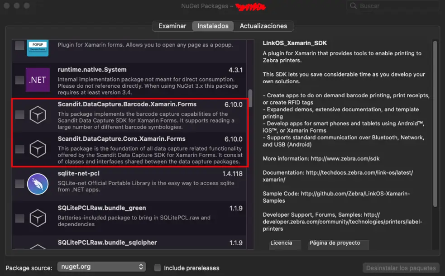
Task: Open the Package source nuget.org dropdown
Action: (x=101, y=267)
